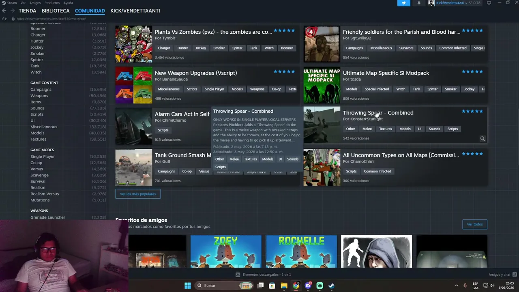Viewport: 519px width, 292px height.
Task: Reload the page with the refresh icon
Action: [x=4, y=19]
